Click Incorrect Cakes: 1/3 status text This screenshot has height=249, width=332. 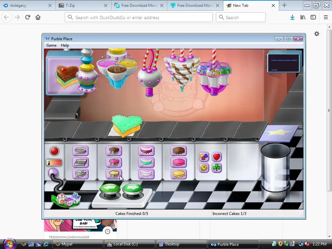pos(229,213)
